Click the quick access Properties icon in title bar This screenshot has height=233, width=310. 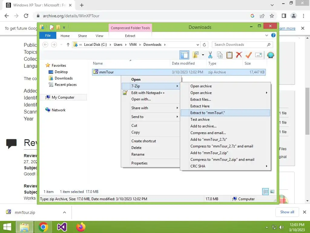(52, 27)
